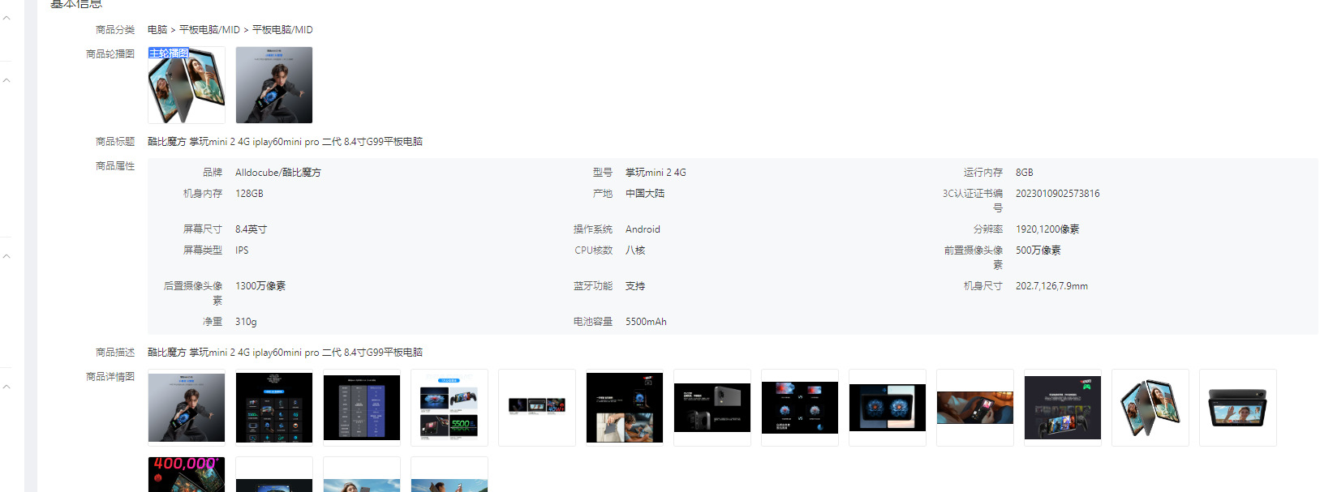
Task: Open the small wide detail image of three tablets
Action: 537,408
